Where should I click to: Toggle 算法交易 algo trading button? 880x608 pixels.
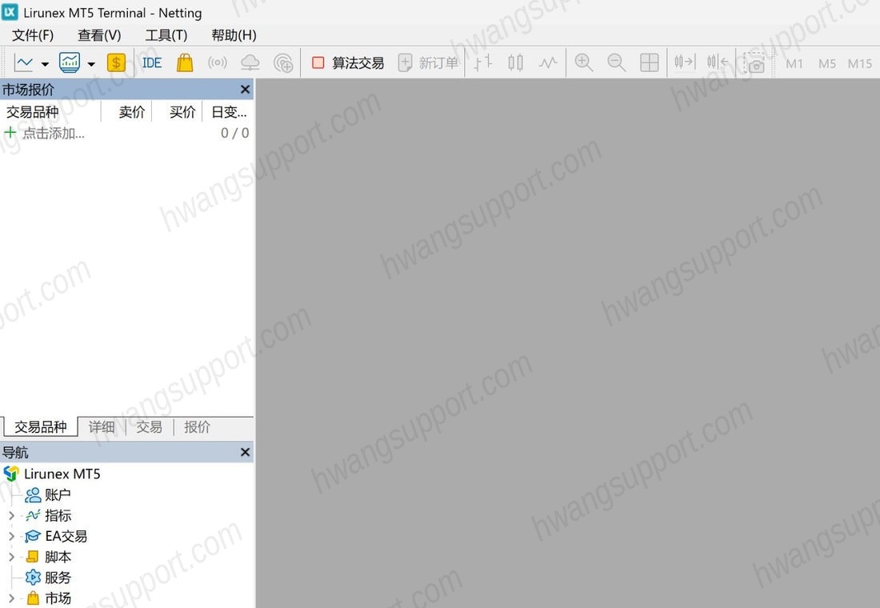[x=348, y=62]
